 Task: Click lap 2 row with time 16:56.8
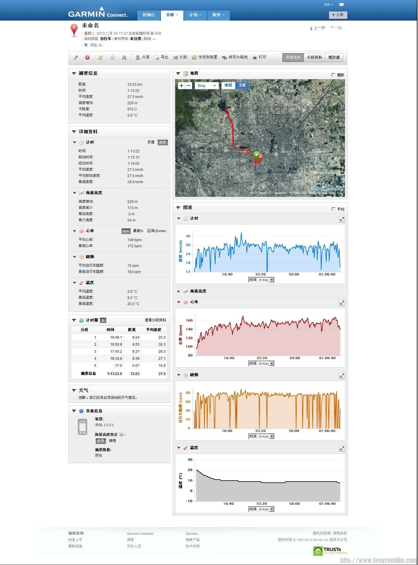click(x=119, y=344)
